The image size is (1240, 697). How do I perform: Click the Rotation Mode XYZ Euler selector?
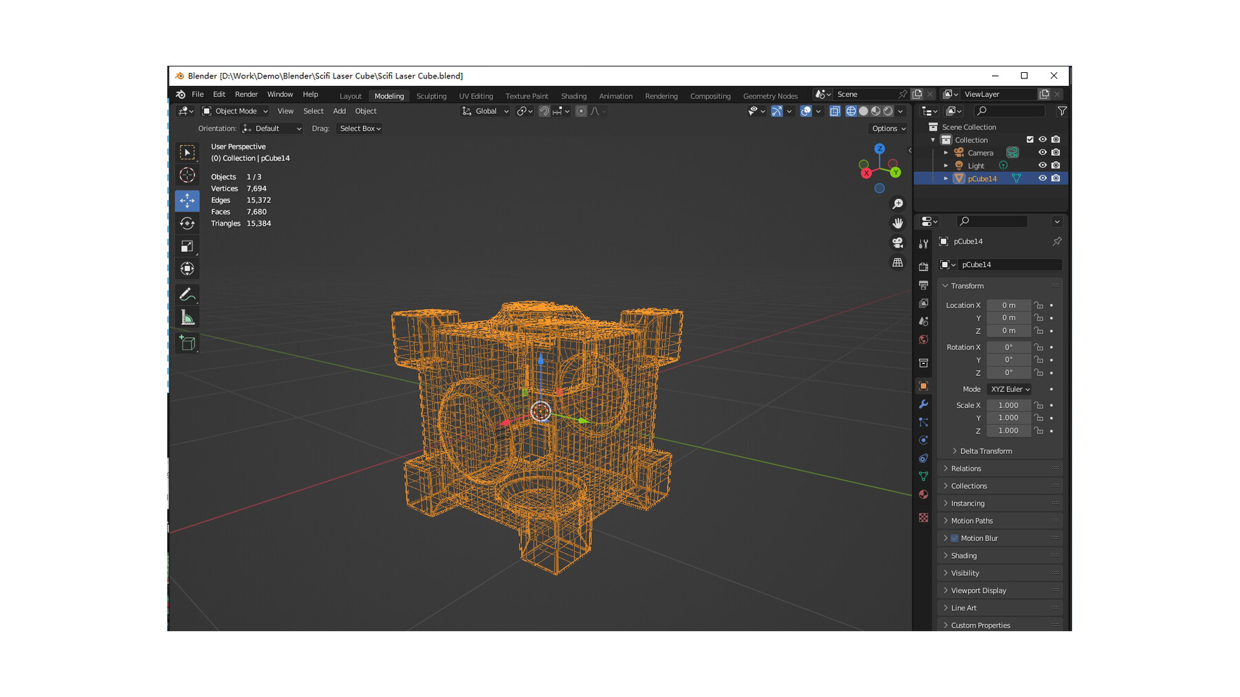click(x=1009, y=389)
